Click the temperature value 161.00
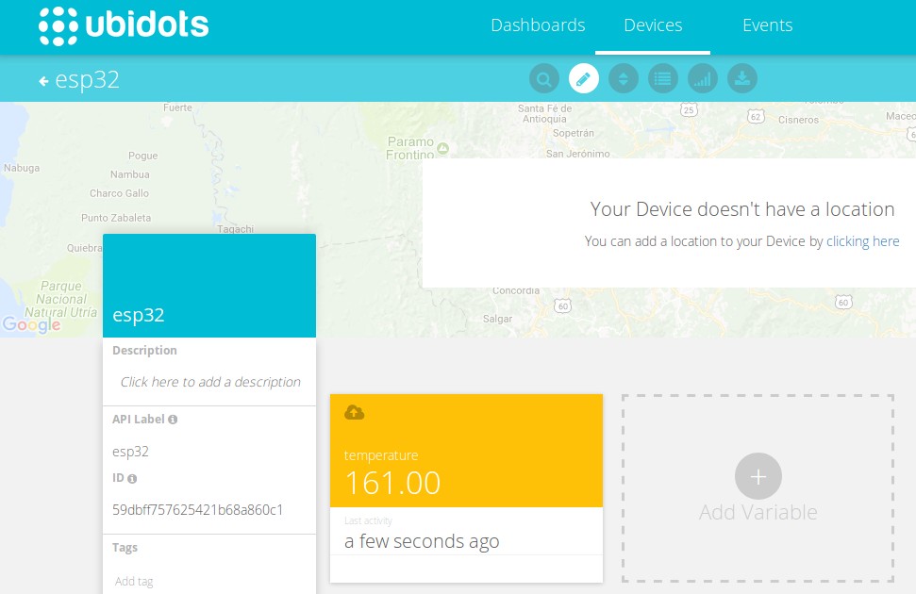The width and height of the screenshot is (916, 594). click(x=392, y=483)
